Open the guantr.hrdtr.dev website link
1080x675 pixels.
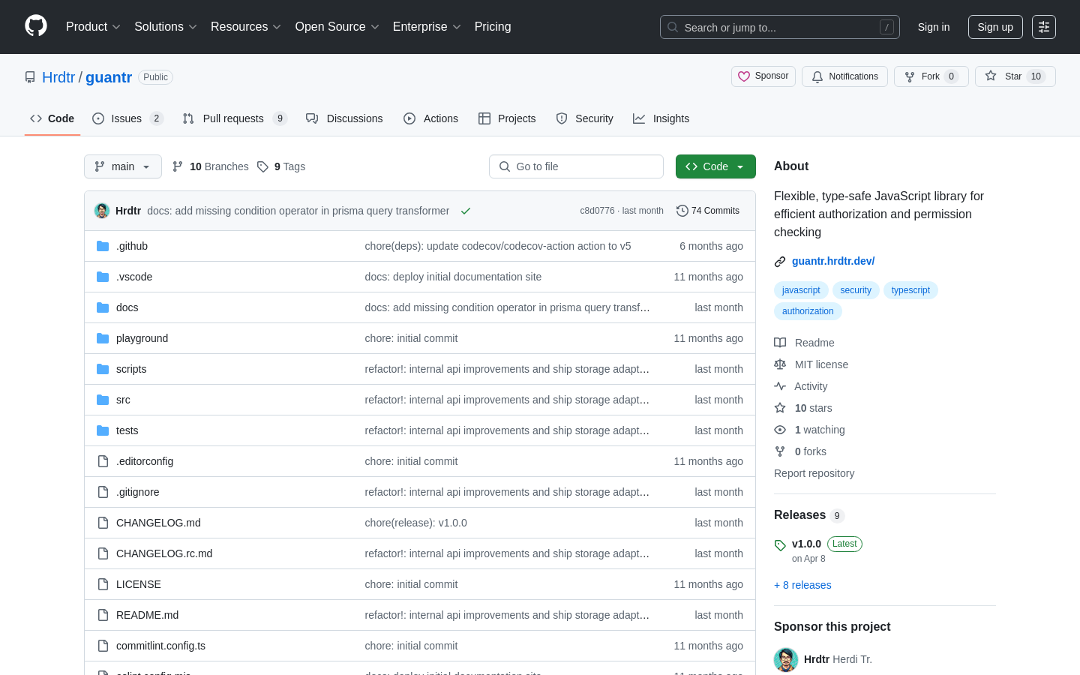pyautogui.click(x=833, y=261)
